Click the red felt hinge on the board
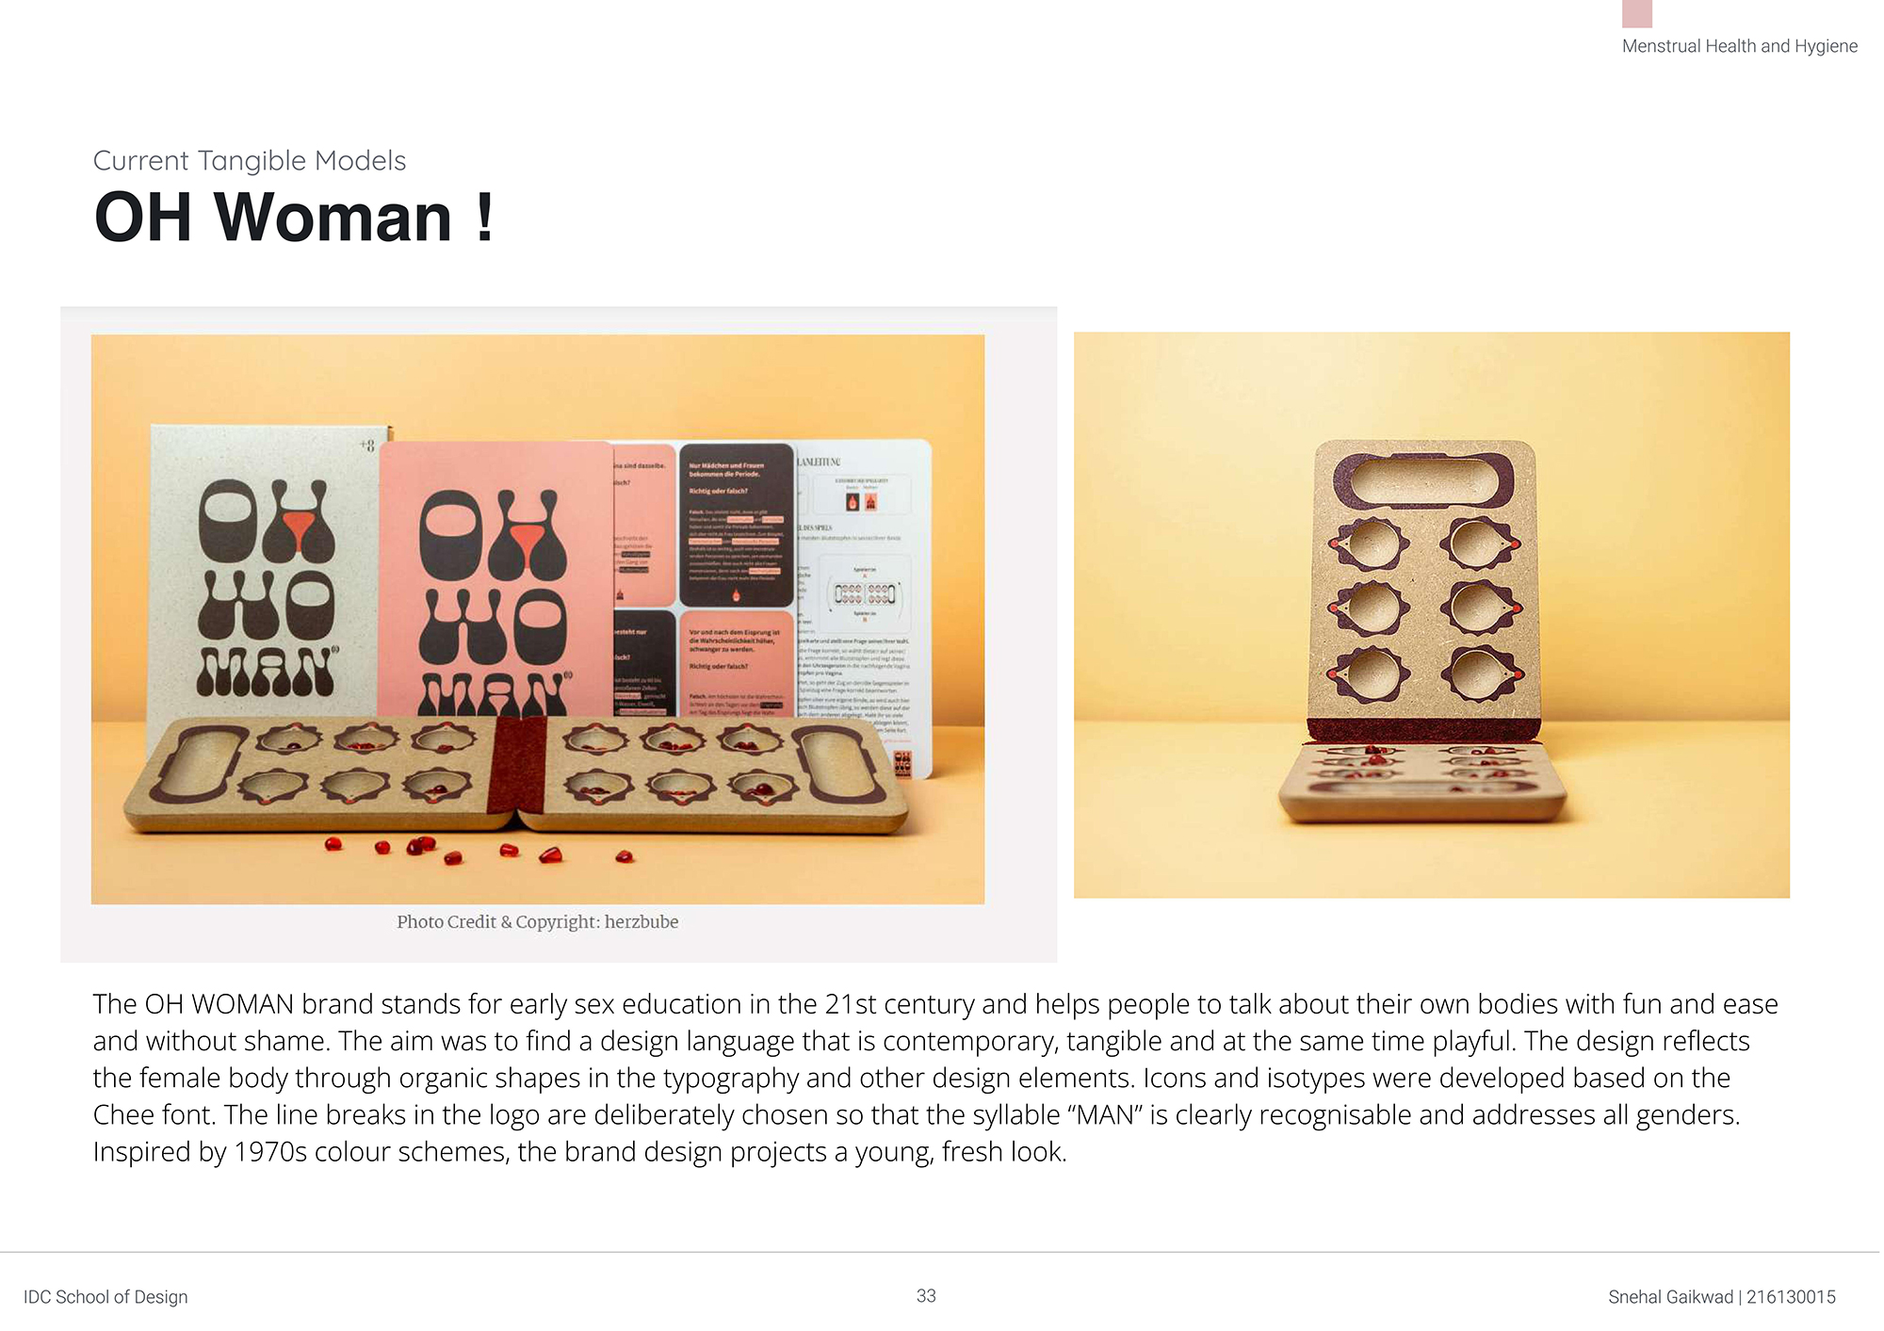 pos(516,765)
